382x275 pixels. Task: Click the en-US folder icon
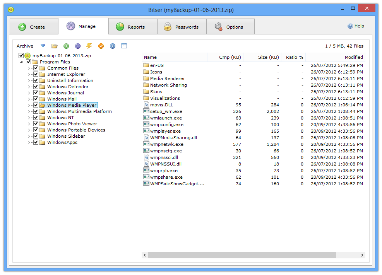[x=146, y=65]
